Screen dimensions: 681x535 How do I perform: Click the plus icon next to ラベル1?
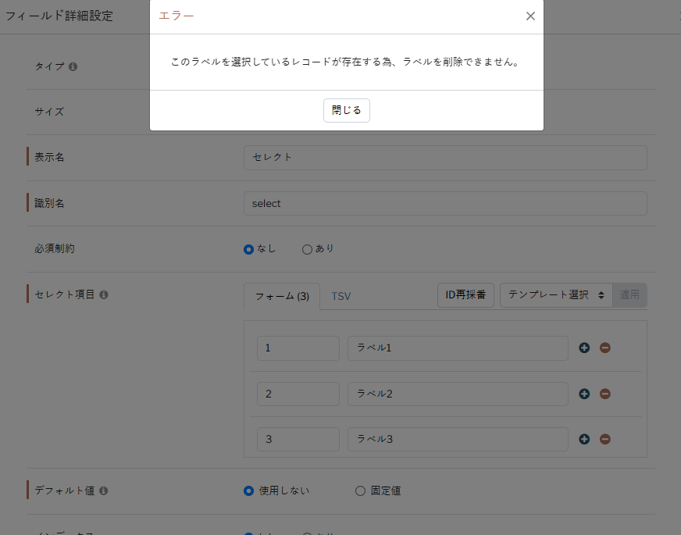pyautogui.click(x=584, y=348)
